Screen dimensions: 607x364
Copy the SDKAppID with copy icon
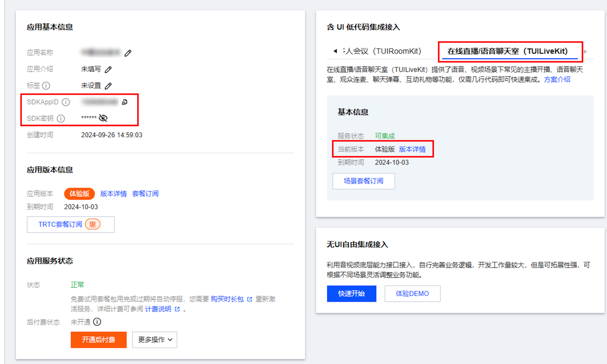pyautogui.click(x=125, y=102)
